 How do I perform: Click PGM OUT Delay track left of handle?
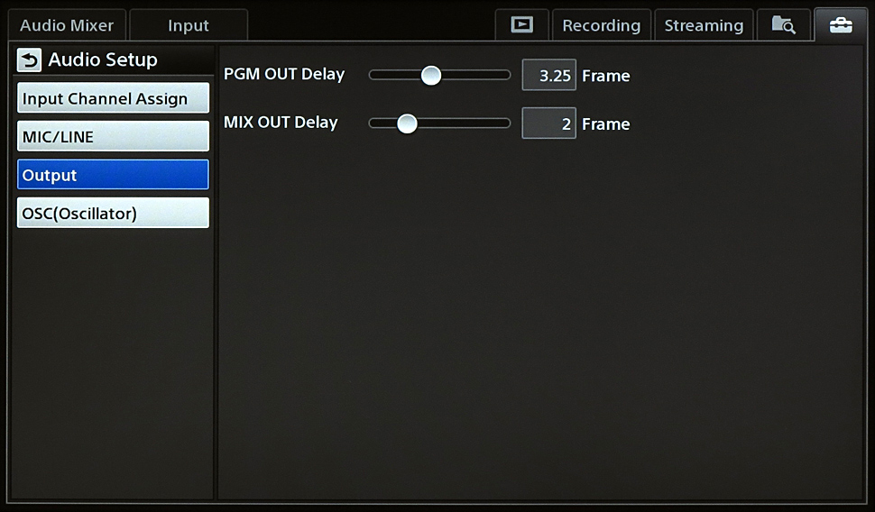tap(394, 76)
